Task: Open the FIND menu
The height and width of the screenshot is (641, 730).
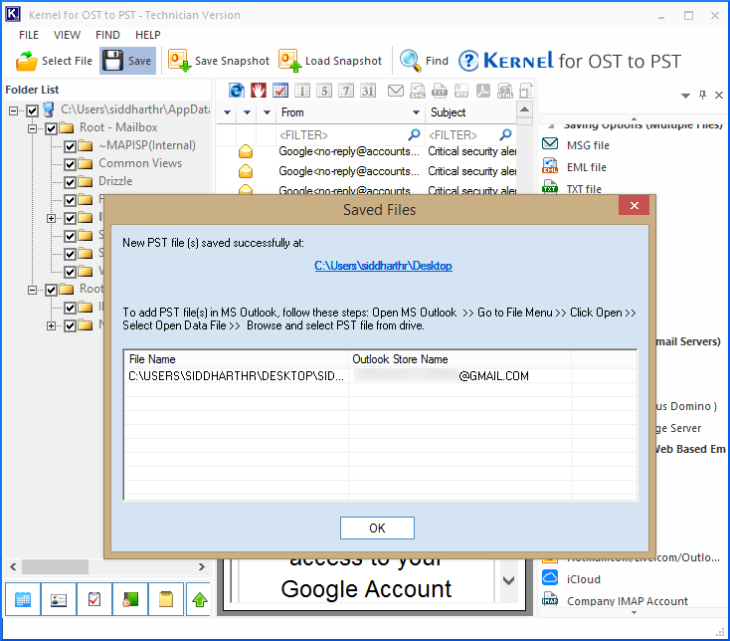Action: (107, 35)
